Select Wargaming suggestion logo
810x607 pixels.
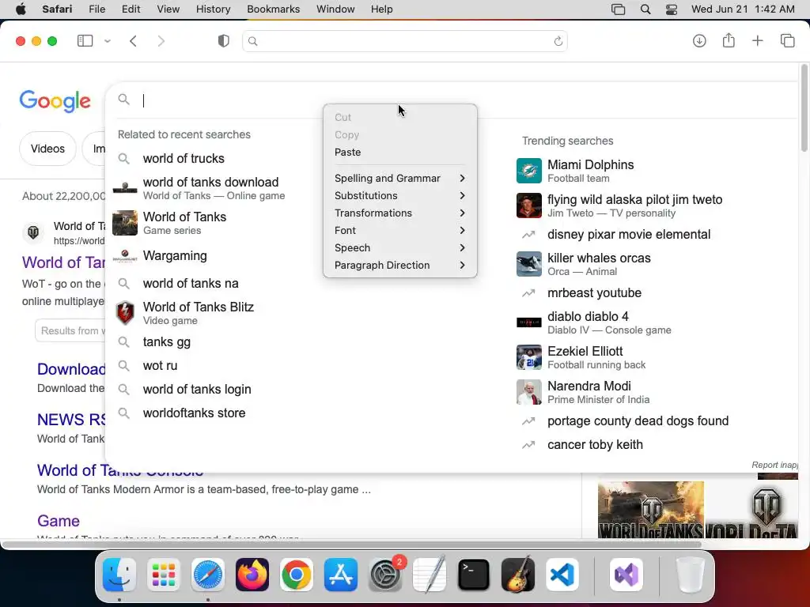click(125, 256)
